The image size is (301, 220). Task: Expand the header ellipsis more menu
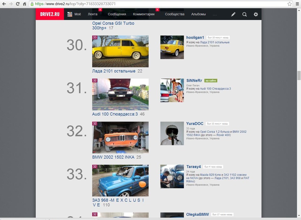click(214, 15)
